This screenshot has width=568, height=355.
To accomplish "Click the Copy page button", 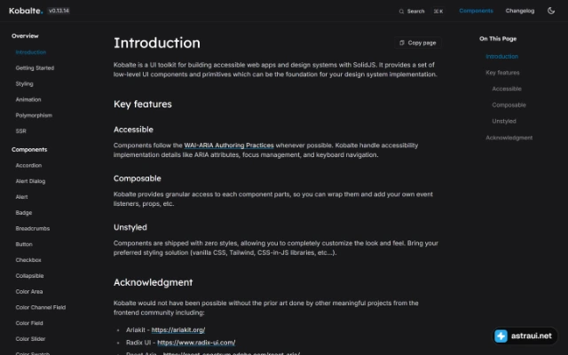I will 418,43.
